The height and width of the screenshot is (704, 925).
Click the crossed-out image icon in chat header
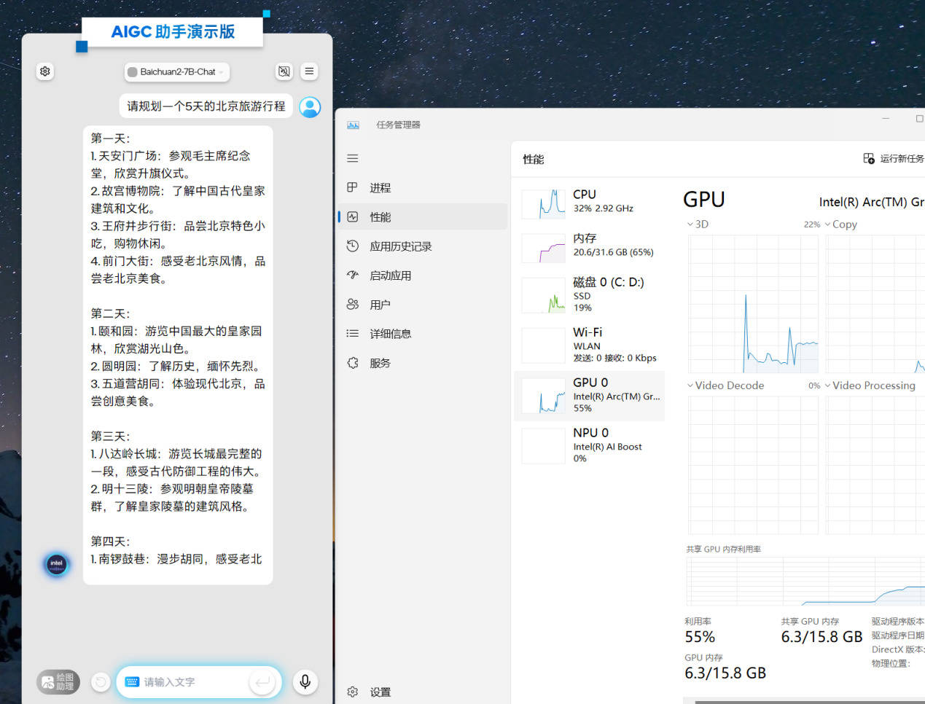point(284,71)
